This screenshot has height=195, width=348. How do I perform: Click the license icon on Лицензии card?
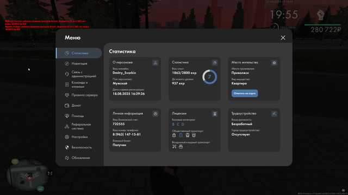215,114
